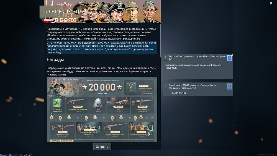The width and height of the screenshot is (277, 156).
Task: Close the window with the top-right X
Action: point(271,3)
